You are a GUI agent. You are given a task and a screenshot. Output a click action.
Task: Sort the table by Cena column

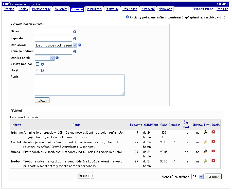click(x=164, y=125)
